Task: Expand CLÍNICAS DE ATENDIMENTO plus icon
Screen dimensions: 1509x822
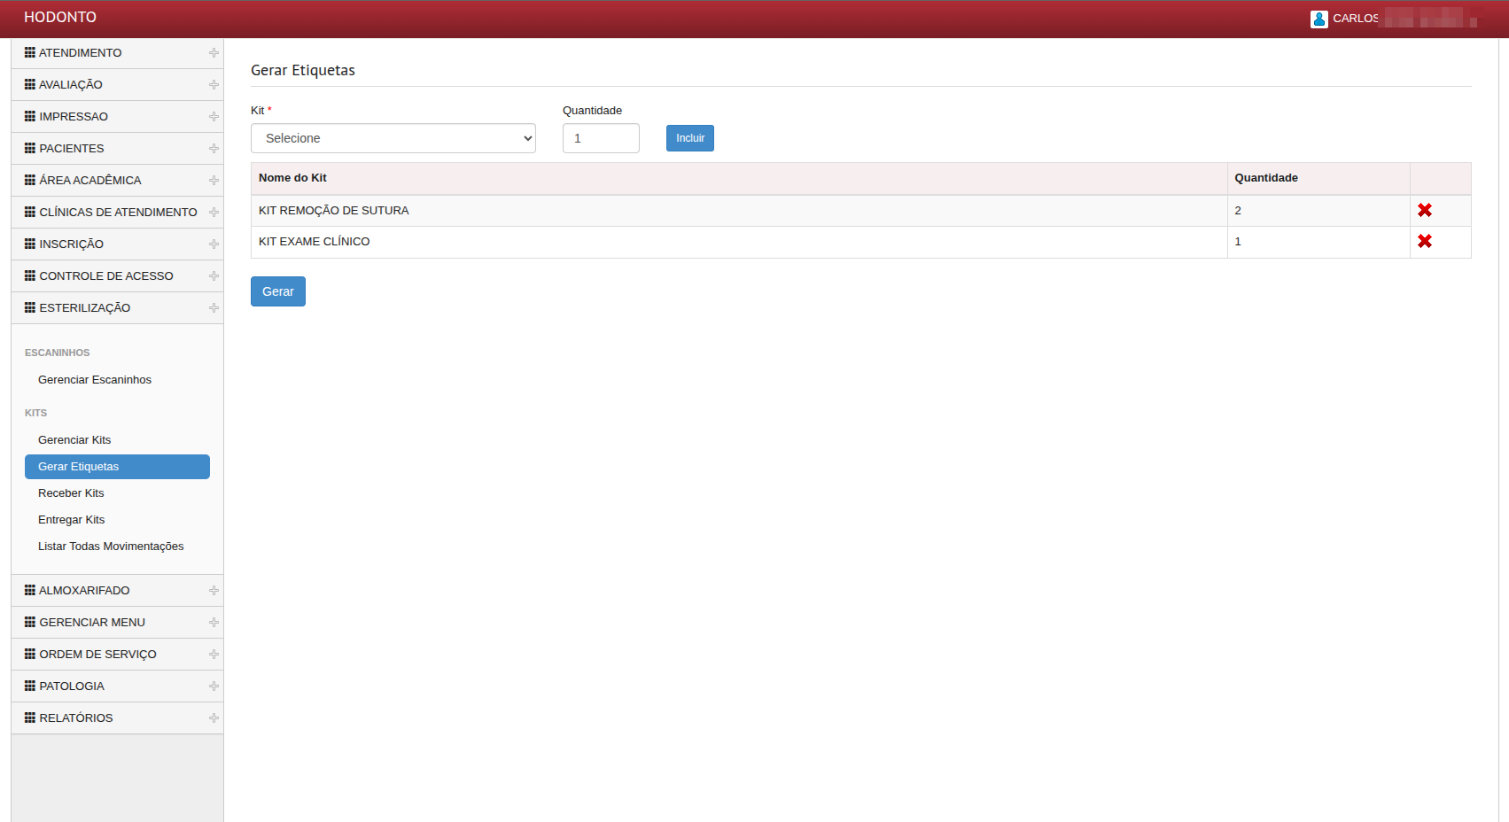Action: [x=214, y=213]
